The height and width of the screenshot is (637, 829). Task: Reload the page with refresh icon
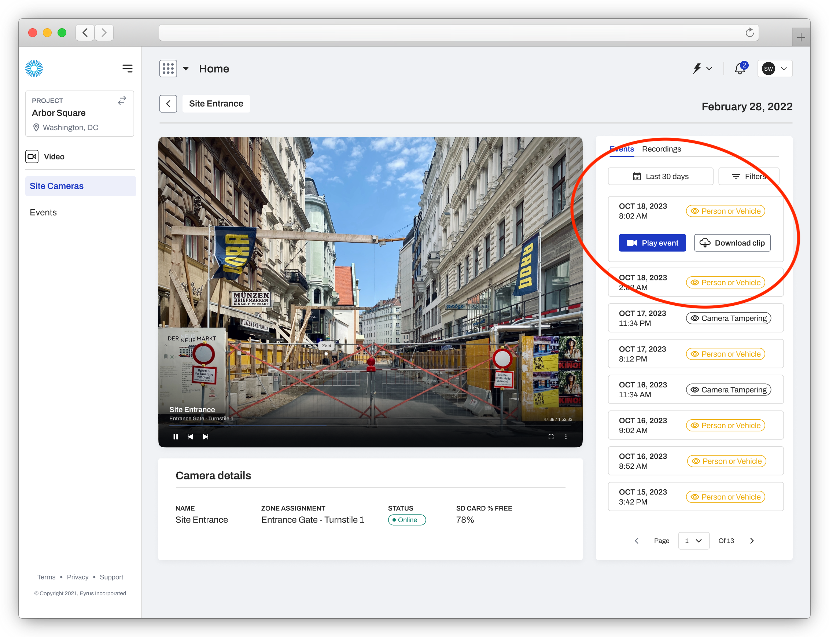pos(749,33)
